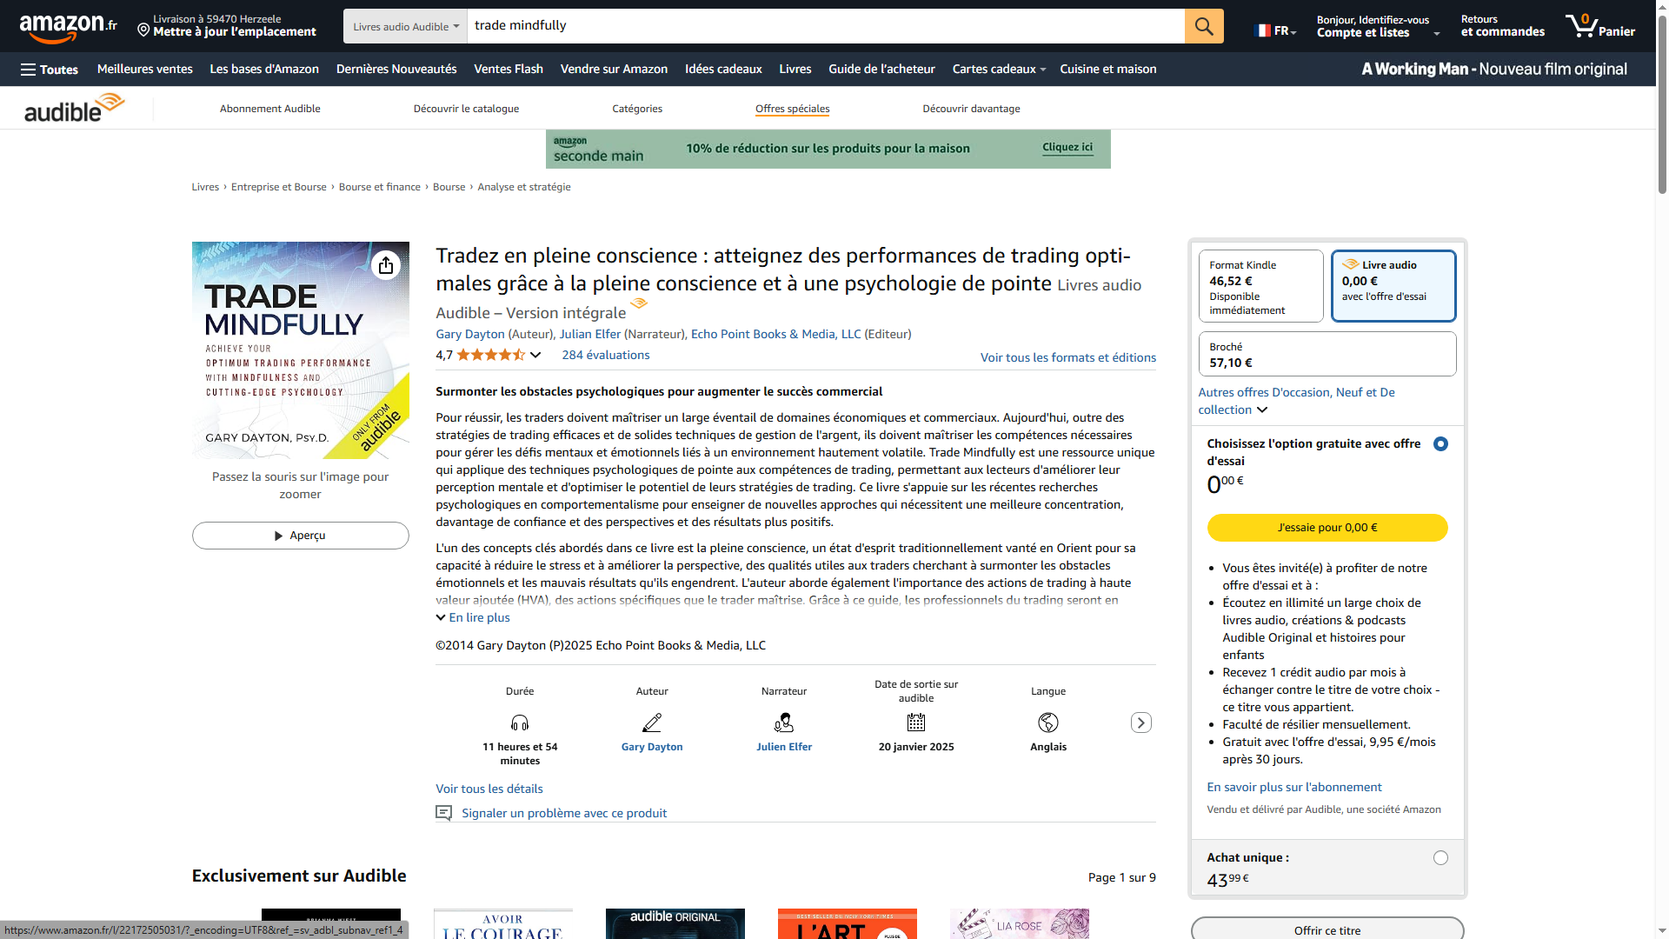This screenshot has width=1669, height=939.
Task: Click the search text field
Action: click(x=824, y=26)
